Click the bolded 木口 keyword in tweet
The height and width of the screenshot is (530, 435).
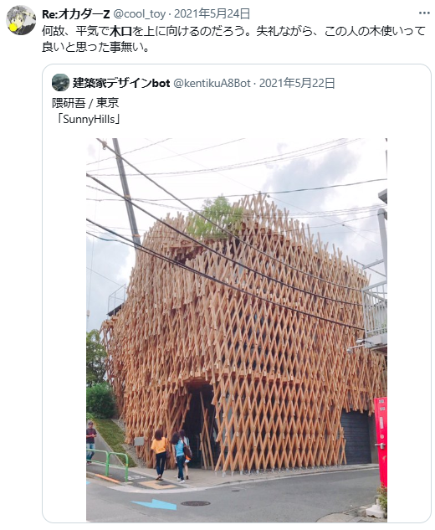click(120, 31)
